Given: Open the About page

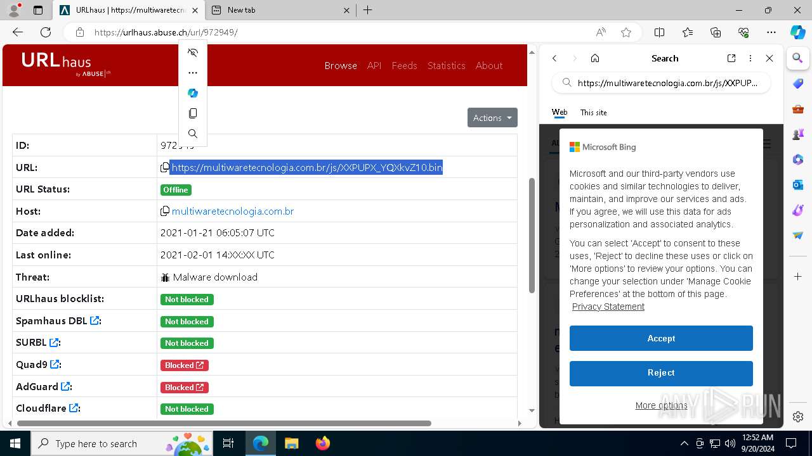Looking at the screenshot, I should 489,66.
